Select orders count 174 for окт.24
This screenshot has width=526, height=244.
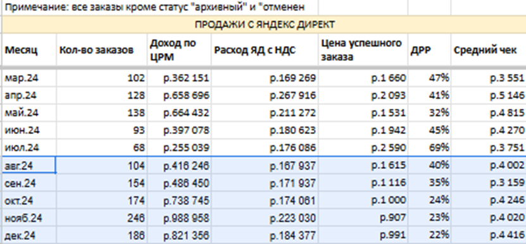[102, 200]
